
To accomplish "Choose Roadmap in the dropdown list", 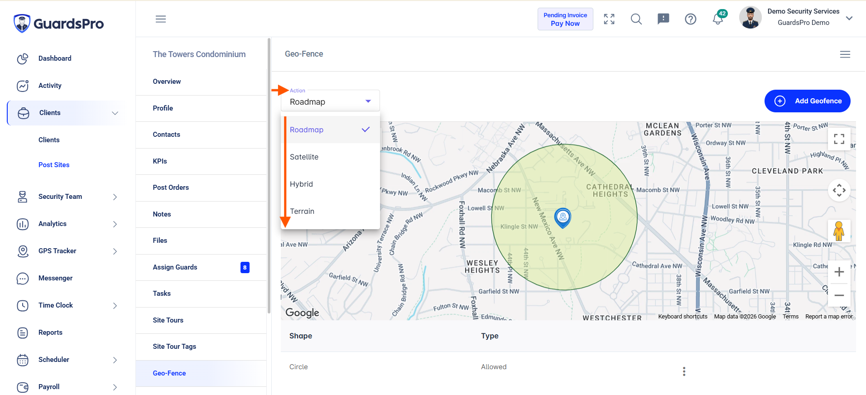I will (330, 130).
